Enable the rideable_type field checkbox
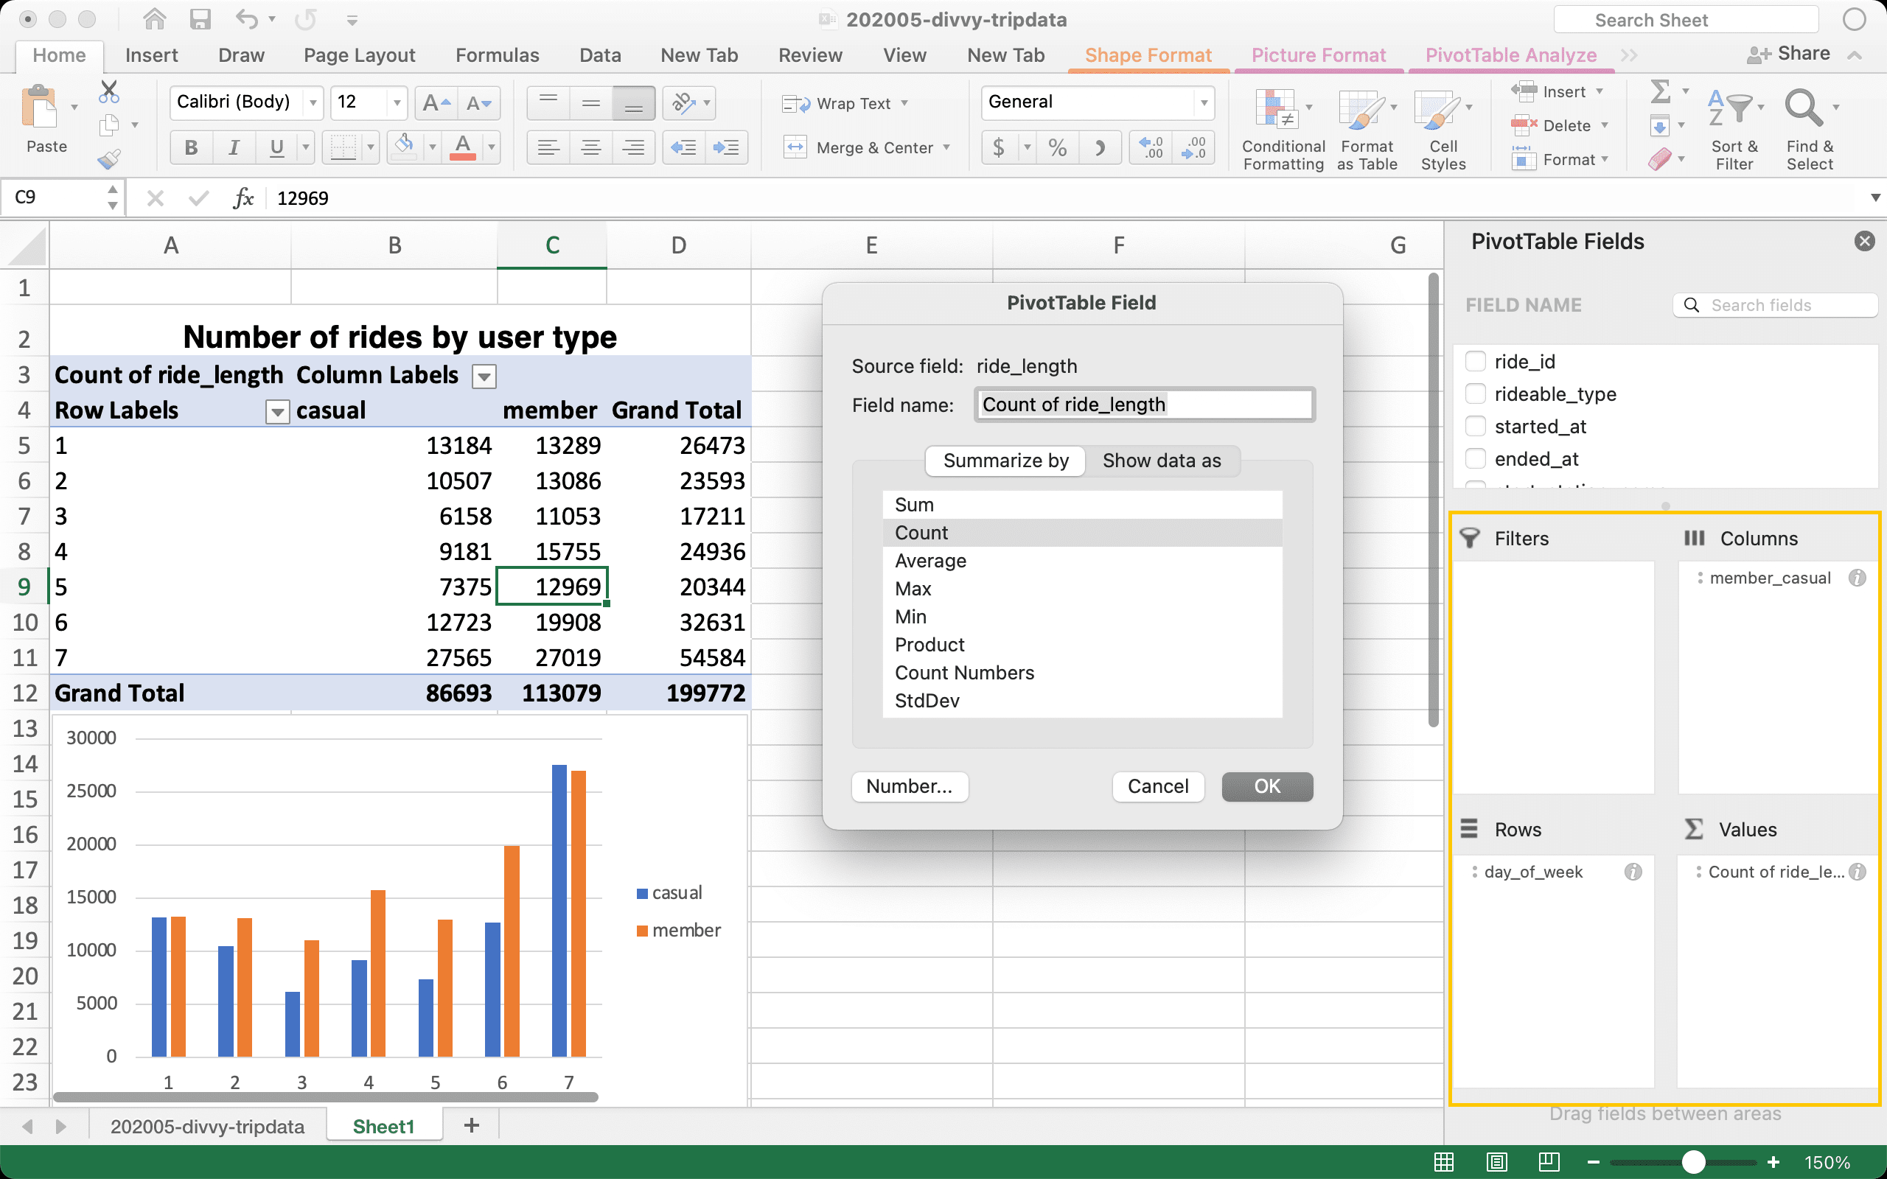This screenshot has width=1887, height=1179. [1475, 393]
